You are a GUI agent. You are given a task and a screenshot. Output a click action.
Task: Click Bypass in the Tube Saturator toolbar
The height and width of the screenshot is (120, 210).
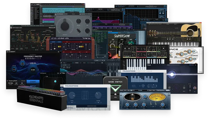(x=121, y=90)
